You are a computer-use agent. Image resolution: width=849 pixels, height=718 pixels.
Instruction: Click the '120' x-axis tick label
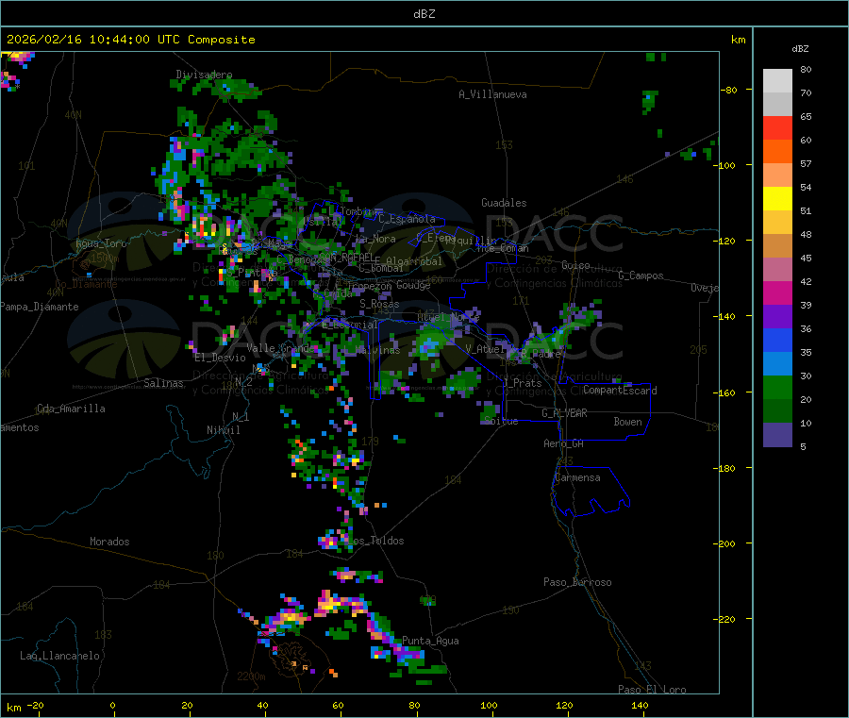click(x=564, y=705)
